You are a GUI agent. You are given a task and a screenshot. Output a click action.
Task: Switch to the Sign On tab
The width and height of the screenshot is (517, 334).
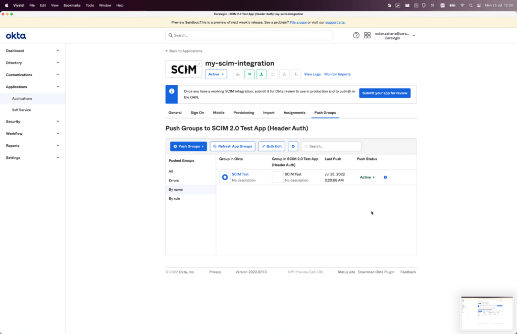[197, 113]
